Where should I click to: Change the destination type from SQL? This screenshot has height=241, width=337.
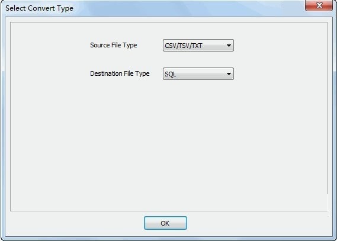198,74
